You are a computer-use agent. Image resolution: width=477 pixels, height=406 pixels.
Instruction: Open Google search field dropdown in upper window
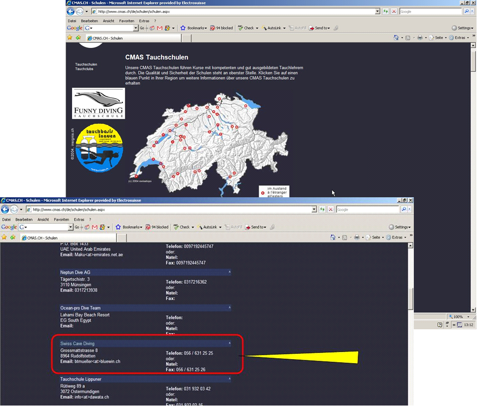[136, 28]
